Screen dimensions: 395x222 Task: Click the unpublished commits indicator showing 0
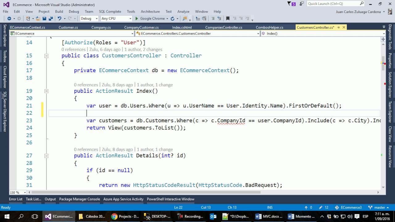[308, 208]
